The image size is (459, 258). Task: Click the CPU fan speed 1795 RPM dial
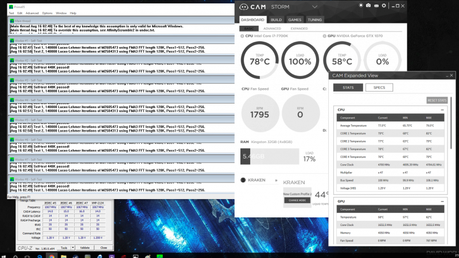click(x=260, y=113)
